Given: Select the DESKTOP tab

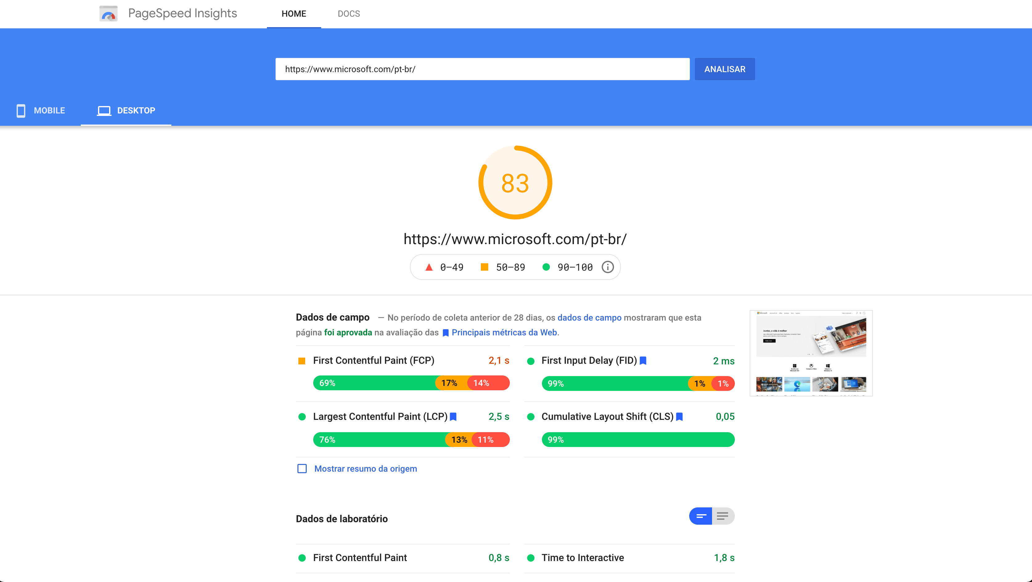Looking at the screenshot, I should coord(126,111).
